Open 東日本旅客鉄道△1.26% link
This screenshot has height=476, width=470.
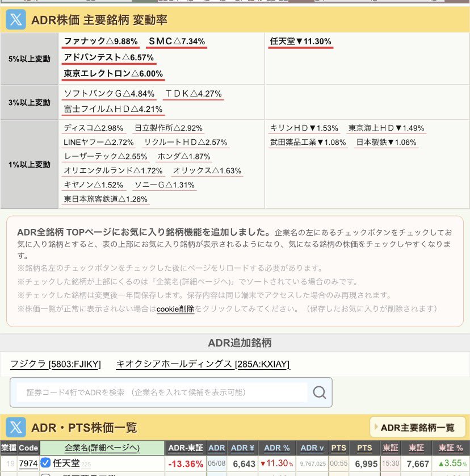(106, 199)
